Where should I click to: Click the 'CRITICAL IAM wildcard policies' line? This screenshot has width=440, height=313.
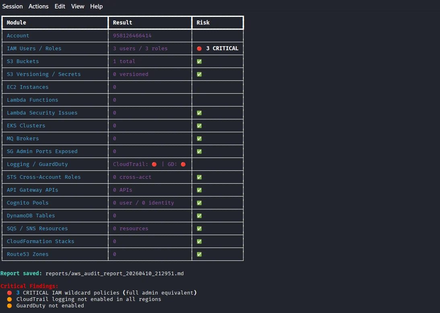pos(106,293)
